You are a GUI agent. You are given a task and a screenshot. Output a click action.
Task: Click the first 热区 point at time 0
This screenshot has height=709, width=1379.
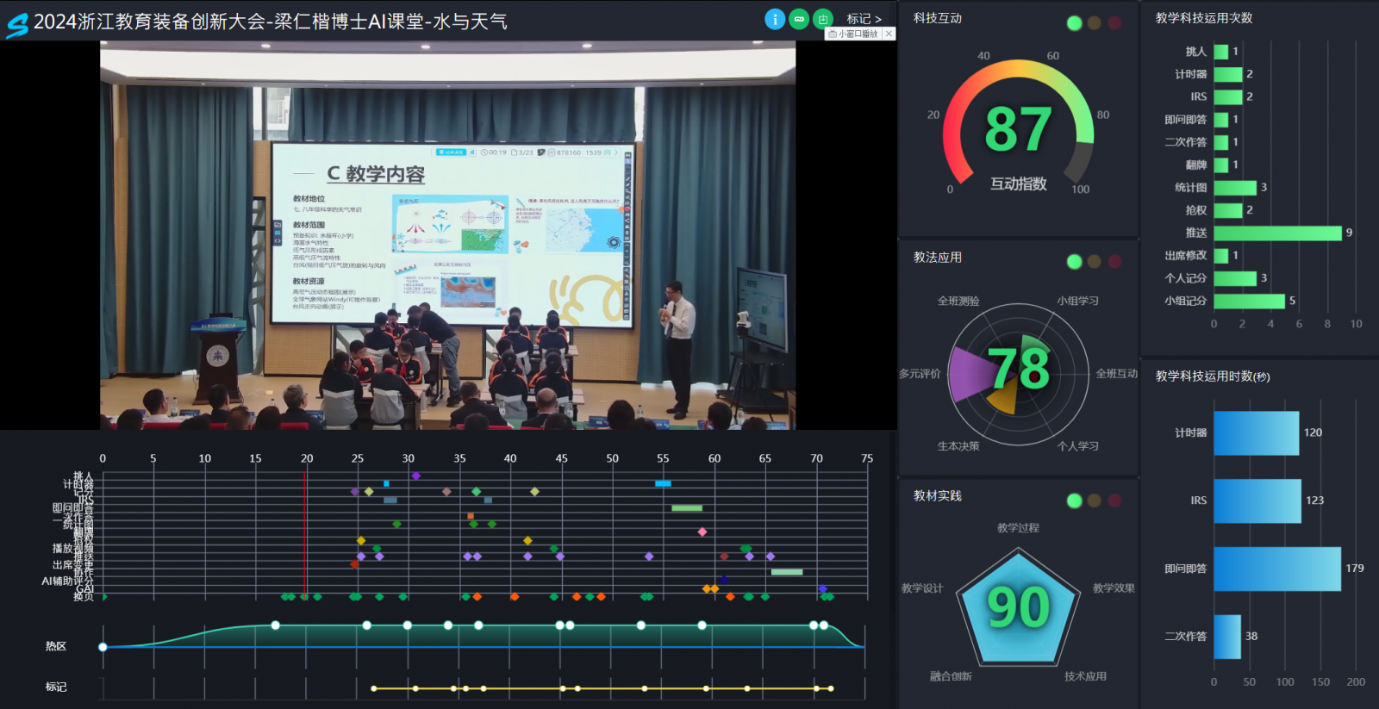click(103, 647)
